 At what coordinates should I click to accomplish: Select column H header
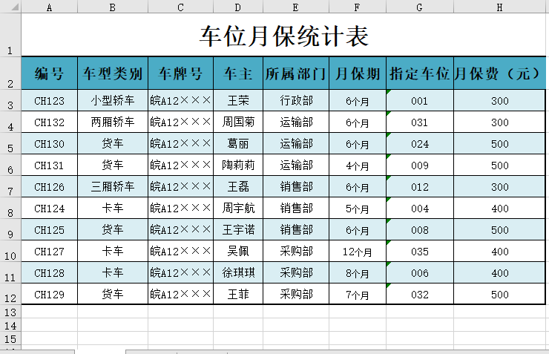tap(499, 7)
